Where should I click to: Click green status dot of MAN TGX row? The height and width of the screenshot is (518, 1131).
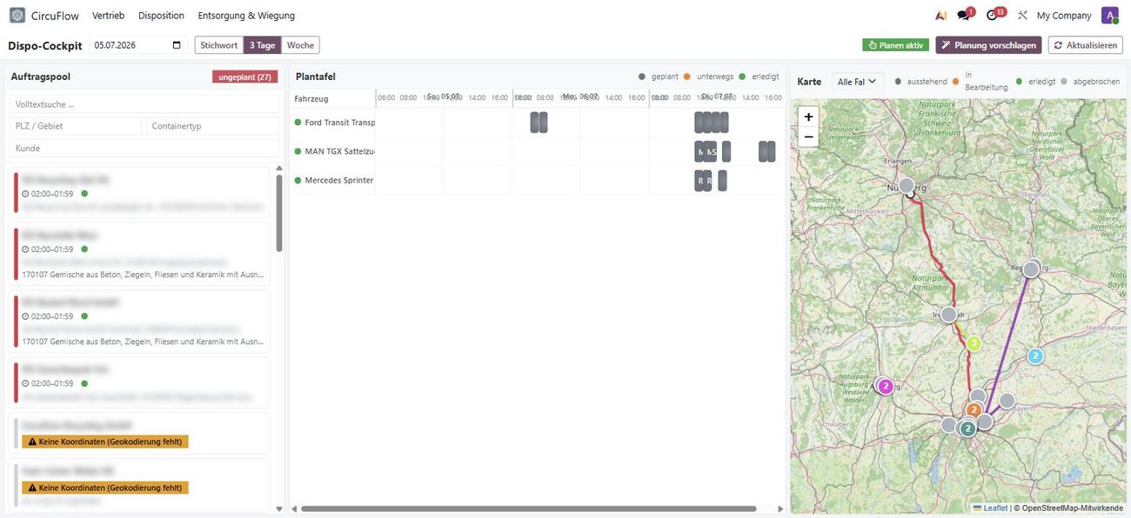(x=298, y=151)
